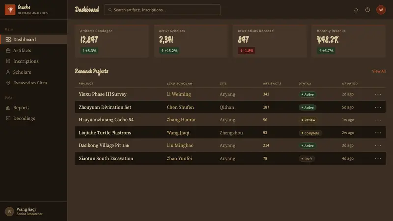Open row menu for Liujiahe Turtle Plastrons
The image size is (393, 221).
point(378,133)
